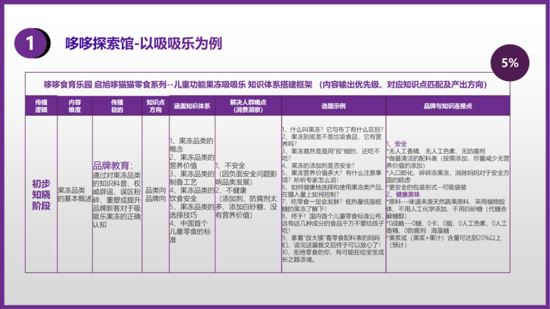
Task: Click the pain point "2、不健康"
Action: (x=231, y=190)
